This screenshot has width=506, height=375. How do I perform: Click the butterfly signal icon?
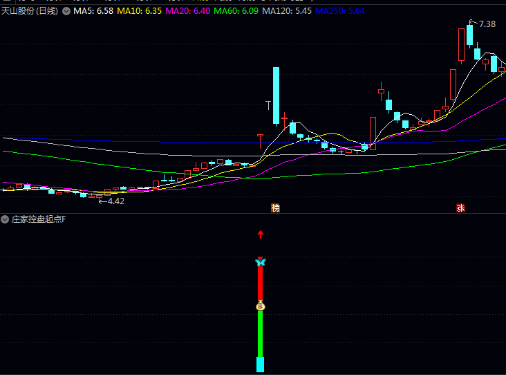click(260, 262)
